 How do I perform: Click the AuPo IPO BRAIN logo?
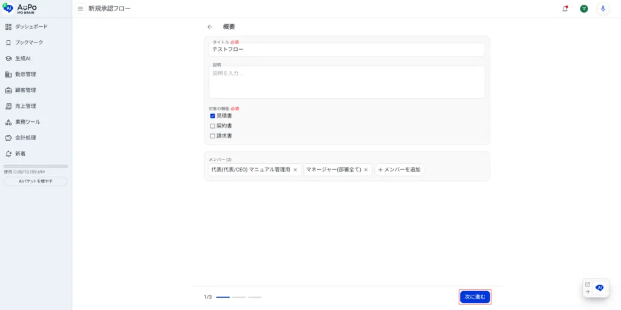tap(20, 8)
